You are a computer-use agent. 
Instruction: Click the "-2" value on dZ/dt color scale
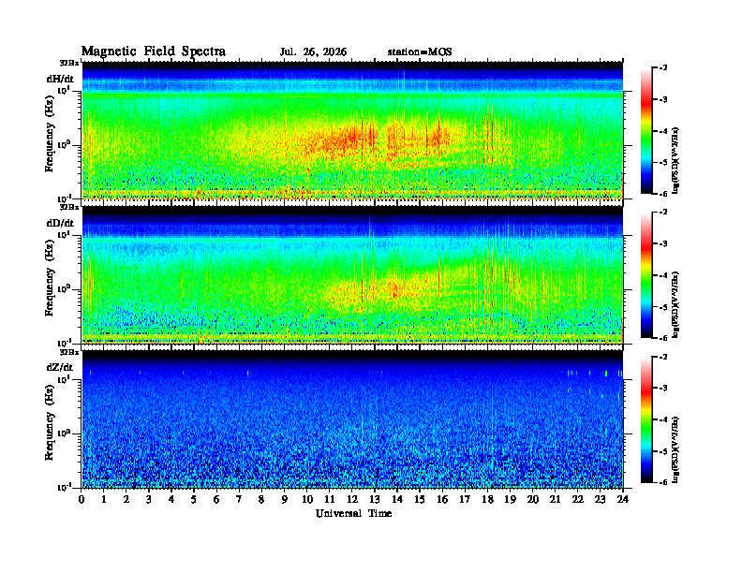[x=663, y=357]
